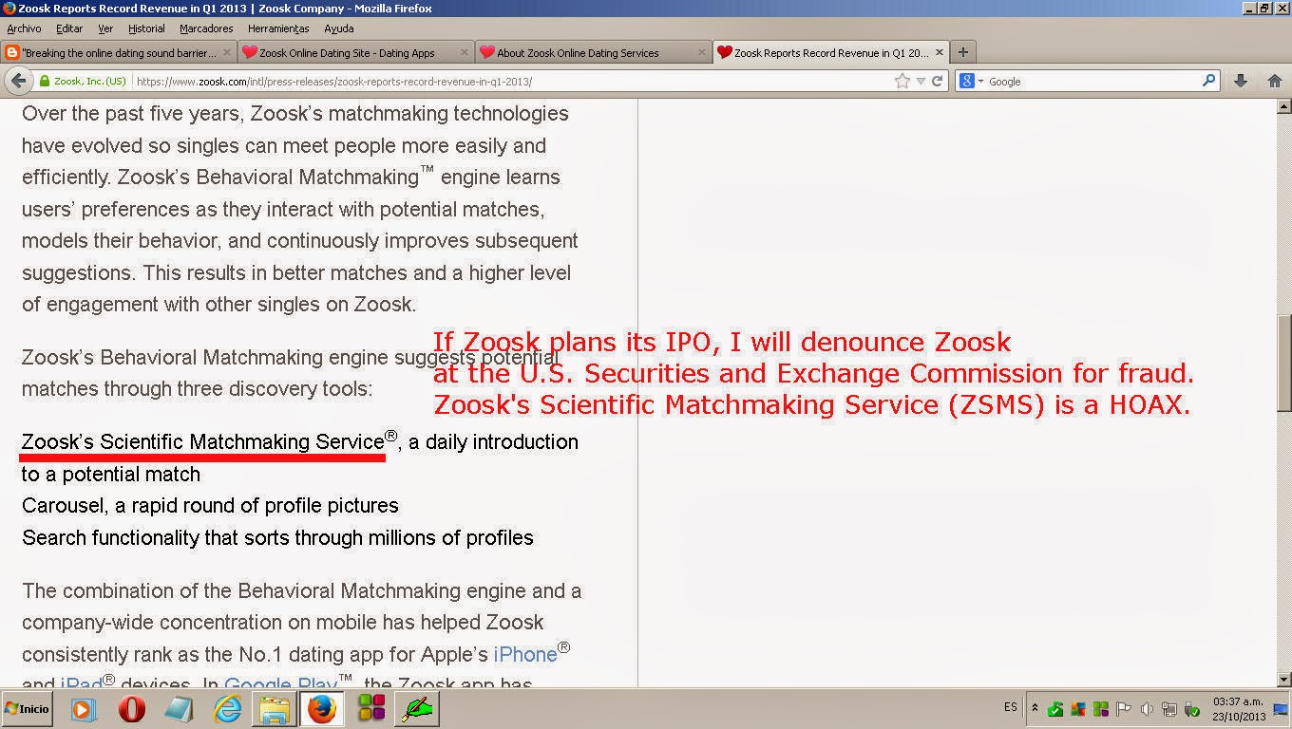Close the Zoosk Reports Record Revenue tab
Image resolution: width=1292 pixels, height=729 pixels.
click(940, 52)
